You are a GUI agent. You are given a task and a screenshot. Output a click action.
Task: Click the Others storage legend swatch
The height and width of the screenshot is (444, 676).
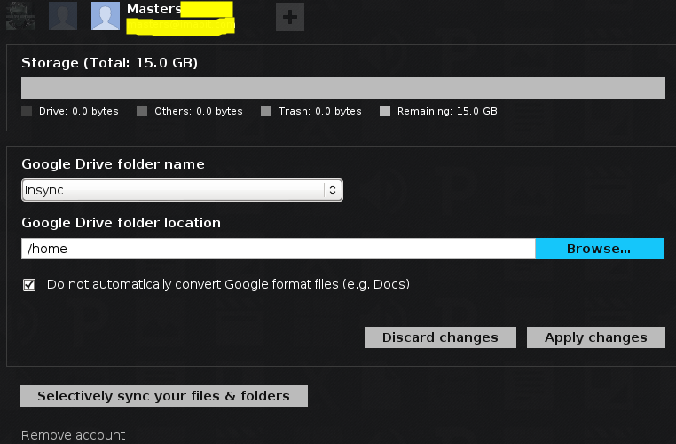tap(142, 111)
